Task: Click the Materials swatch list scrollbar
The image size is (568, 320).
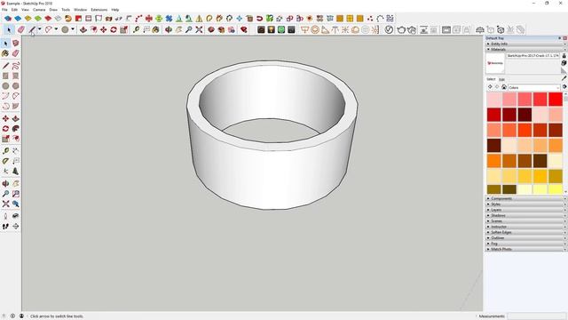Action: 566,142
